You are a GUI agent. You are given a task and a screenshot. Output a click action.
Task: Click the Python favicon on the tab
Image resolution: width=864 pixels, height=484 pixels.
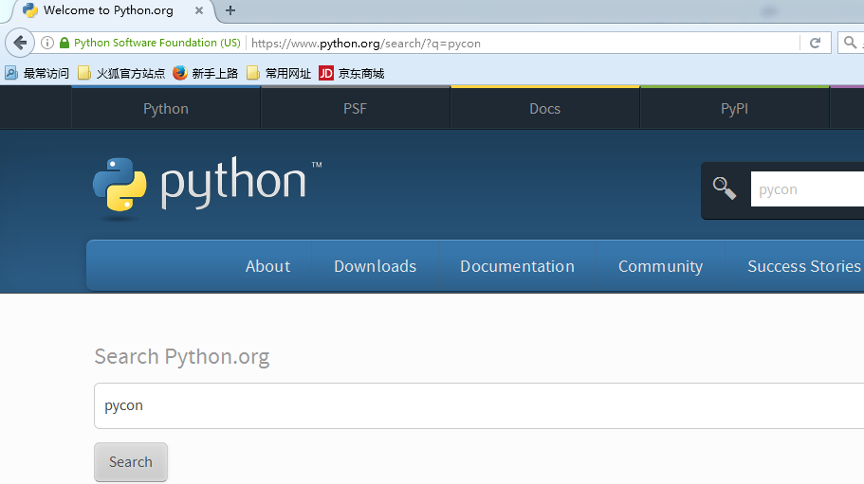tap(29, 9)
